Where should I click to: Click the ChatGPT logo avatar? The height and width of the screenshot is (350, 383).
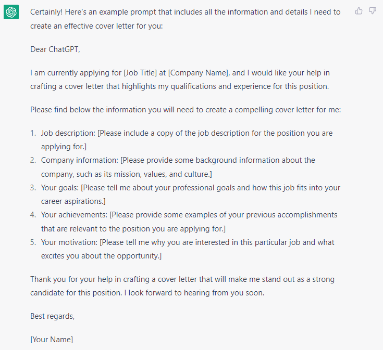pos(11,12)
